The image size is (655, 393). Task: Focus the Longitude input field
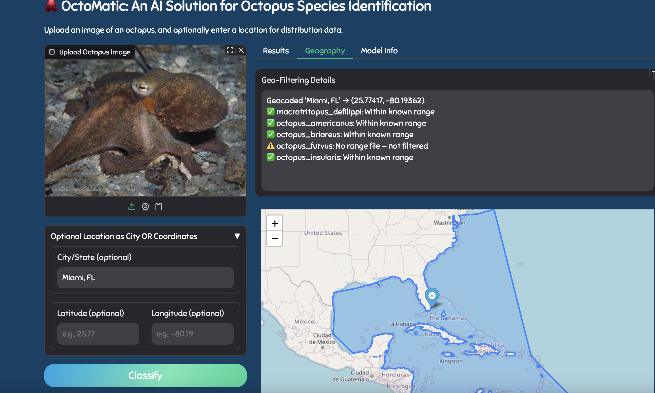click(x=192, y=334)
